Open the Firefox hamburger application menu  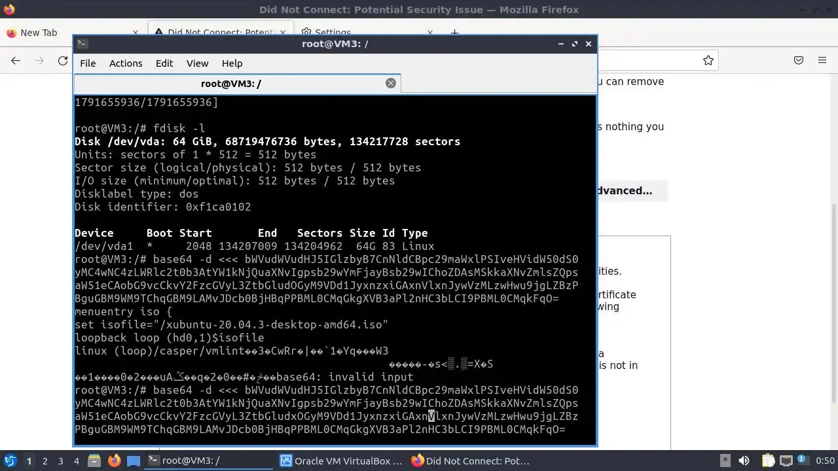pos(822,60)
